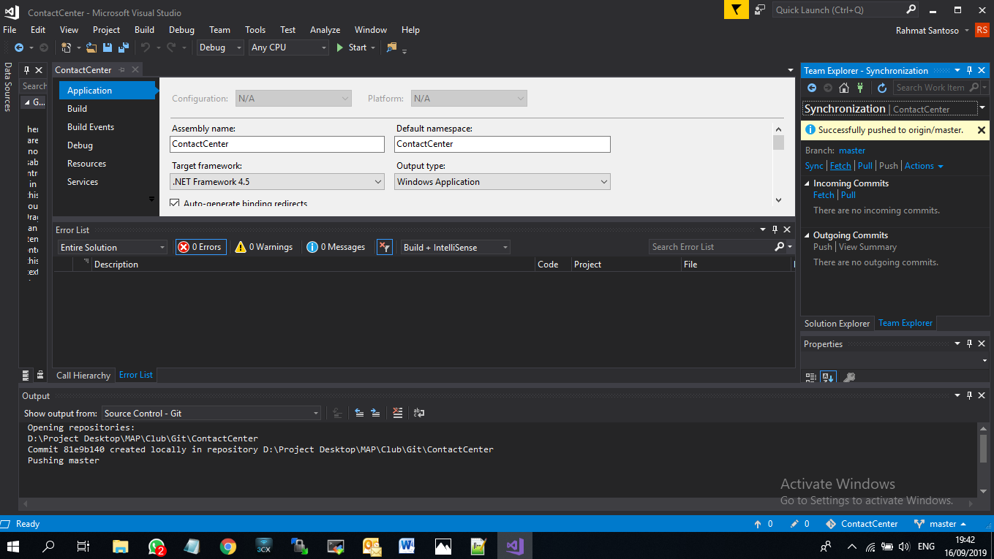
Task: Click the Save All toolbar icon
Action: pyautogui.click(x=123, y=47)
